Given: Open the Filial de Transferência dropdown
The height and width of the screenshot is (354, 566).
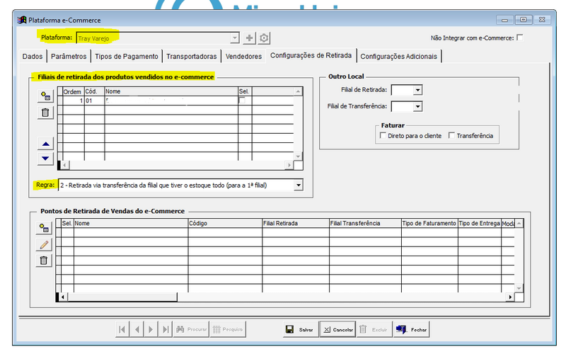Looking at the screenshot, I should click(417, 107).
